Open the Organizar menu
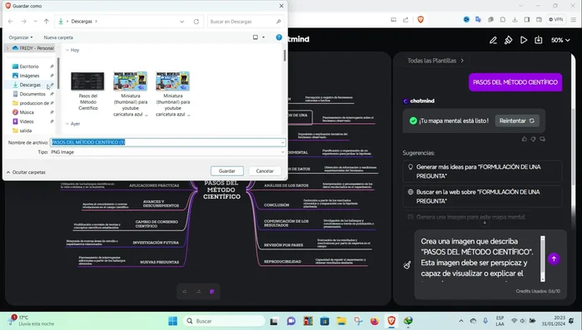The image size is (582, 330). (x=21, y=37)
